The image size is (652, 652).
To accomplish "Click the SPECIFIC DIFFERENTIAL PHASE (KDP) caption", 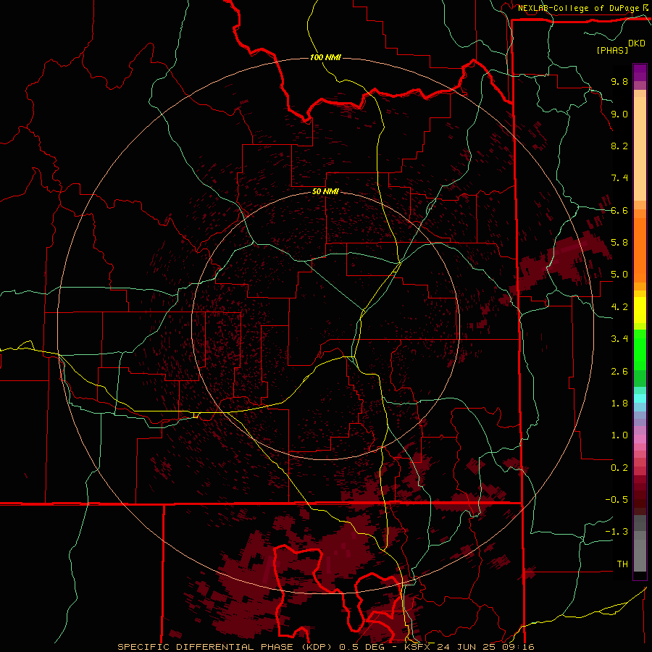I will coord(227,647).
